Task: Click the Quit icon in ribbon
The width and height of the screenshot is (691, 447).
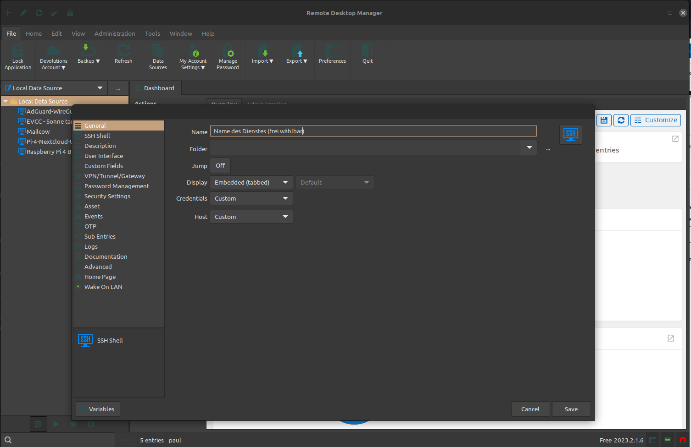Action: click(x=368, y=51)
